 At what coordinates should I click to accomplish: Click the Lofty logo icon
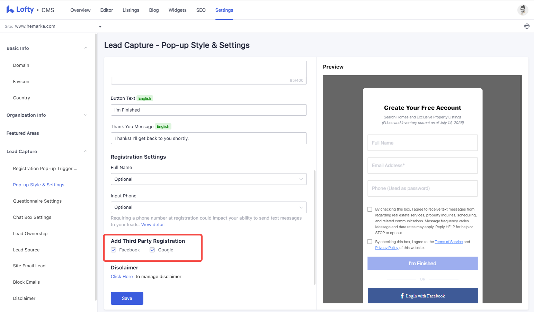10,9
